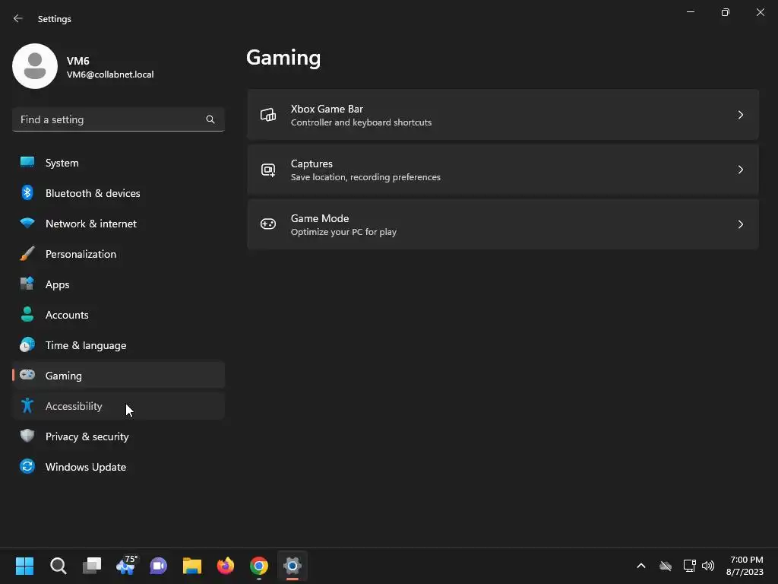Click the Apps icon in sidebar
This screenshot has width=778, height=584.
tap(27, 284)
